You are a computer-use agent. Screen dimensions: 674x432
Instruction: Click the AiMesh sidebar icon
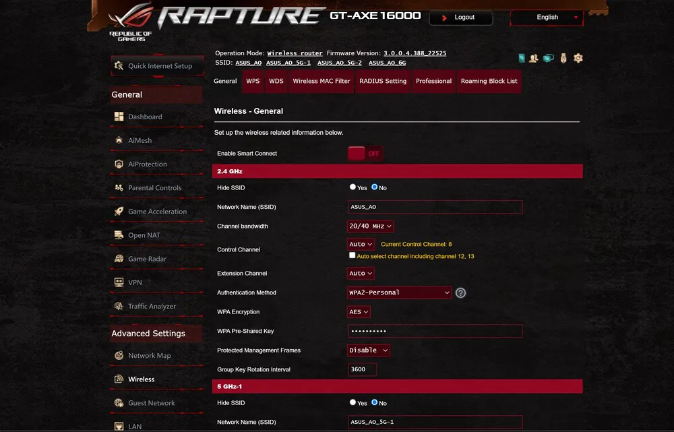click(119, 140)
